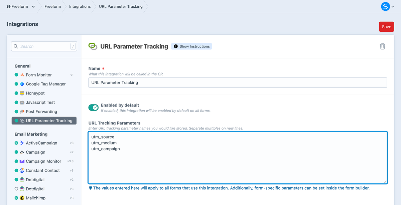Click the URL Parameter Tracking header logo
This screenshot has height=205, width=401.
pyautogui.click(x=93, y=46)
